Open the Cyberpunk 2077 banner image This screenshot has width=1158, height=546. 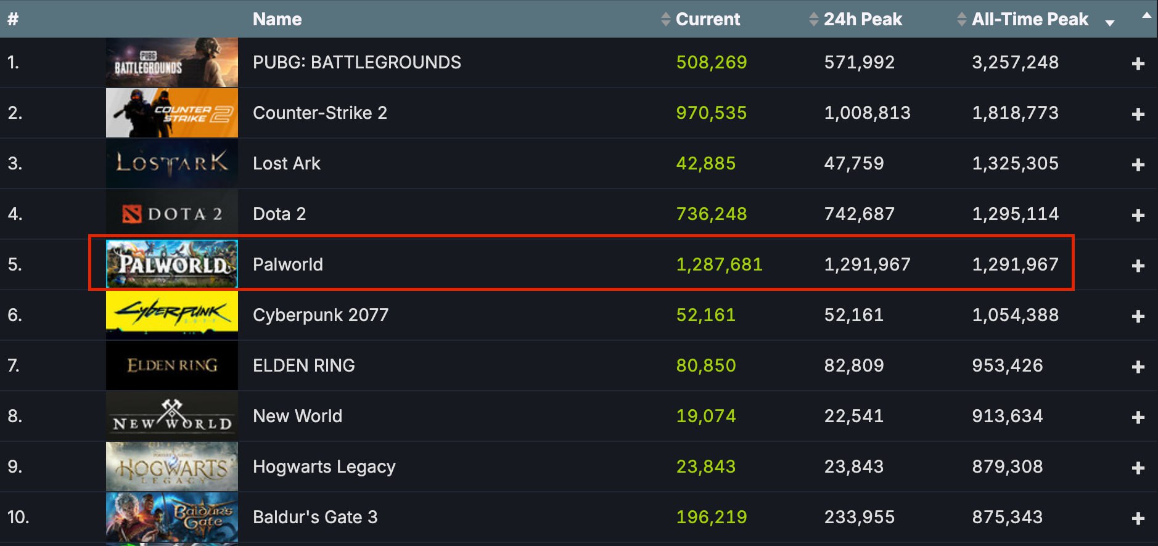point(171,315)
